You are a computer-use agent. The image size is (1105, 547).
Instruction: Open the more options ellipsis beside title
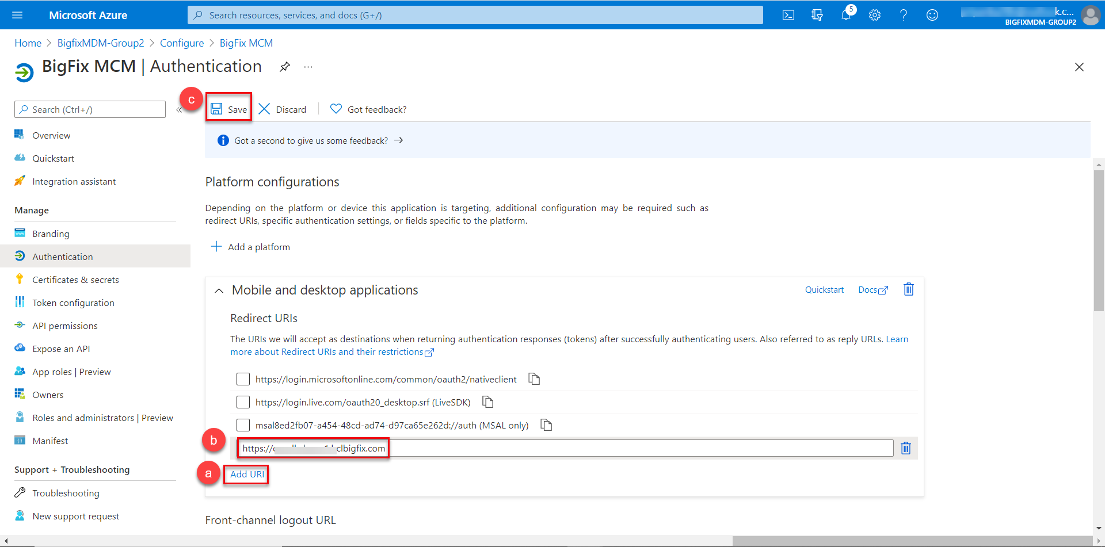pyautogui.click(x=308, y=67)
